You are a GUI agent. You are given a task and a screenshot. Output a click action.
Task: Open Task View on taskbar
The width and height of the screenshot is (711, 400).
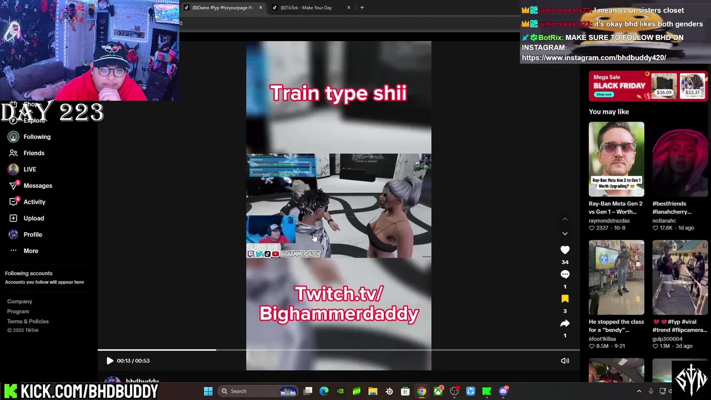tap(308, 391)
